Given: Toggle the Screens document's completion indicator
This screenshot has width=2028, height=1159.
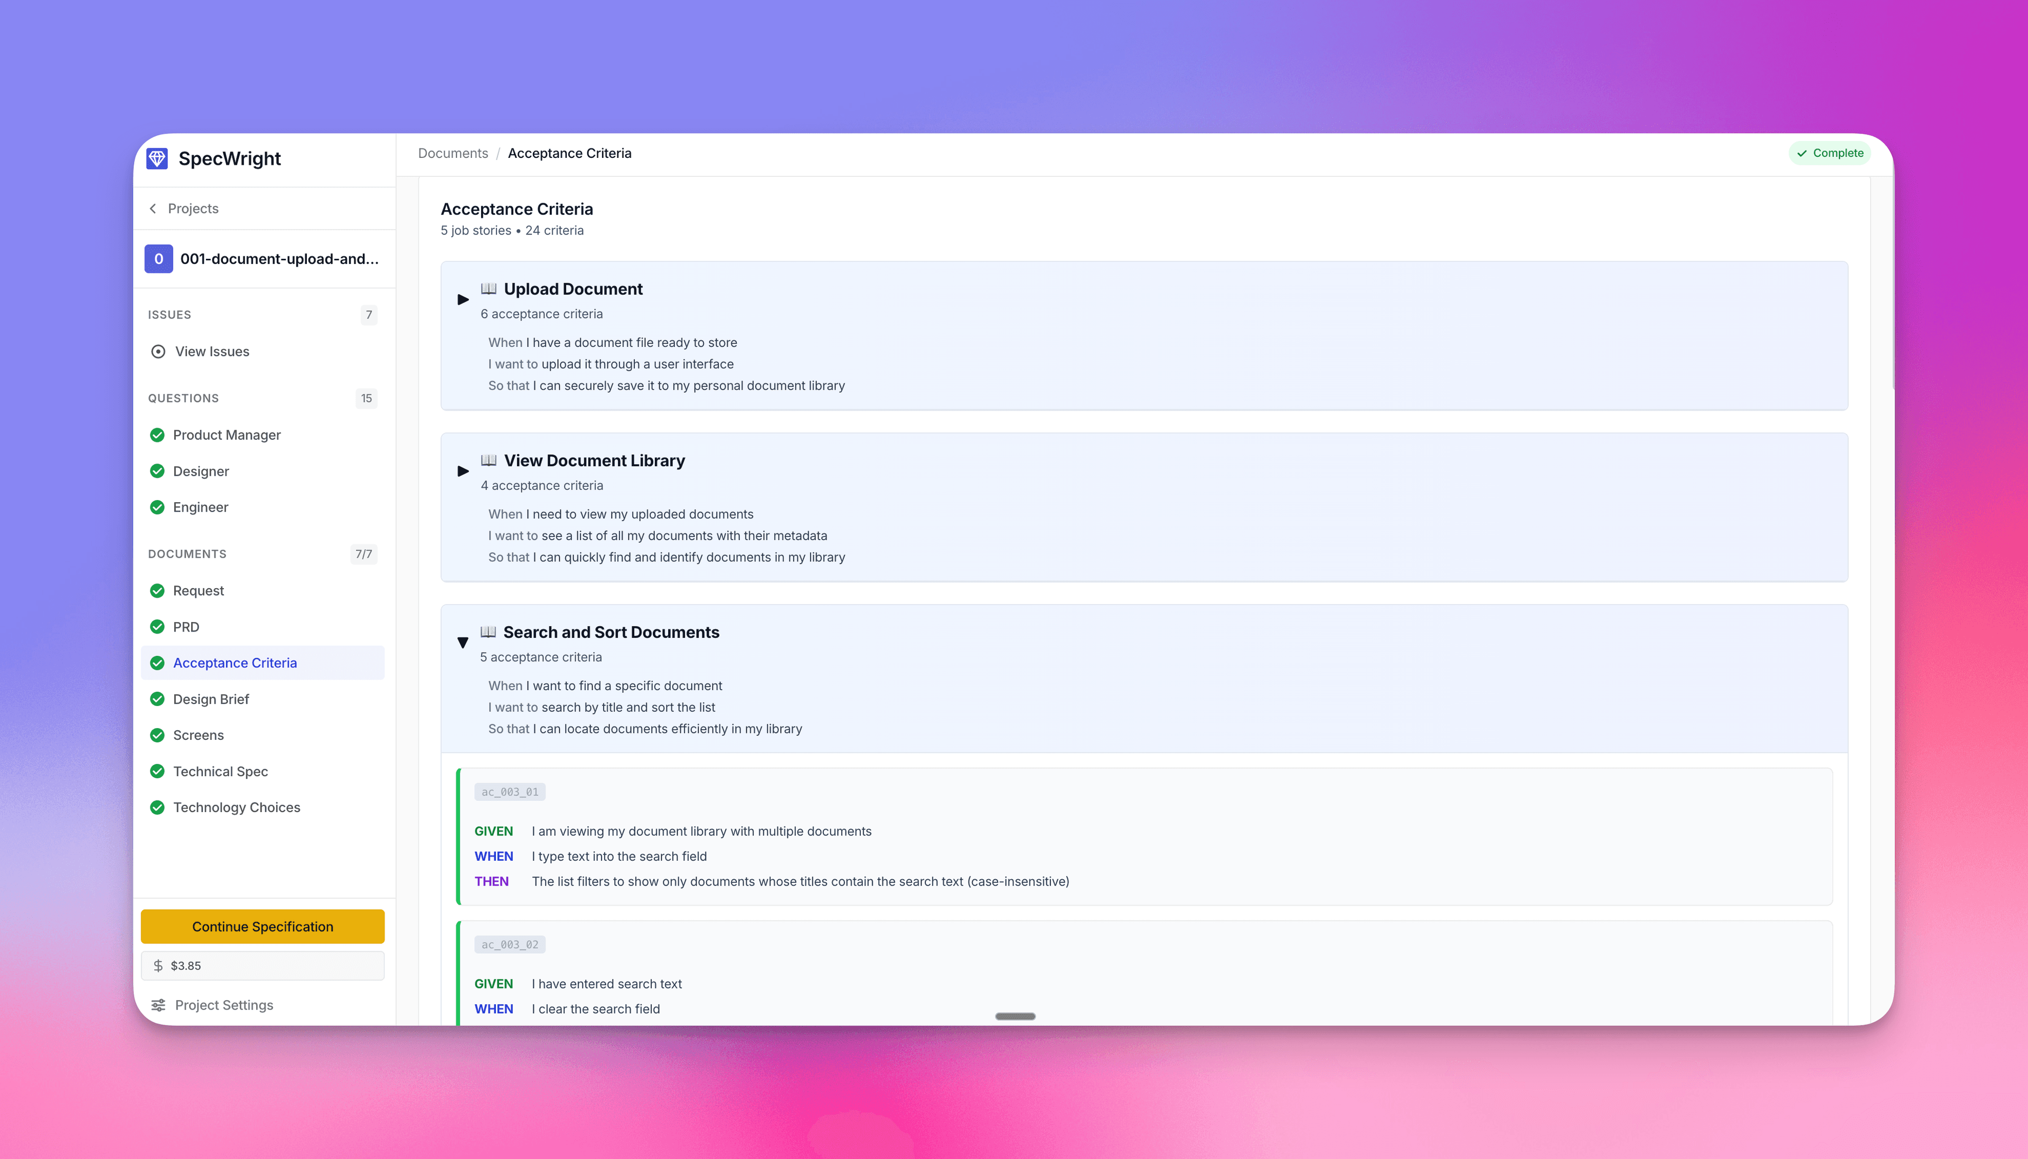Looking at the screenshot, I should (x=157, y=734).
